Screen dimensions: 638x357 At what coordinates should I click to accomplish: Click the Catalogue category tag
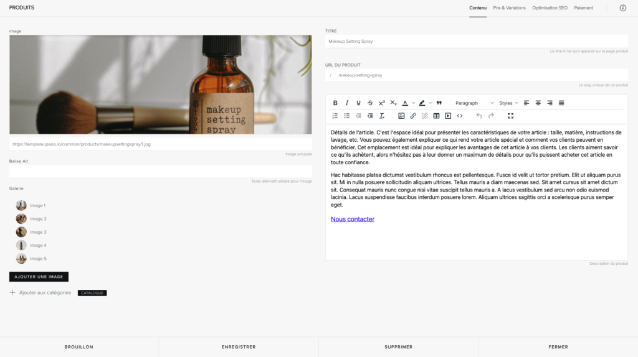tap(92, 293)
